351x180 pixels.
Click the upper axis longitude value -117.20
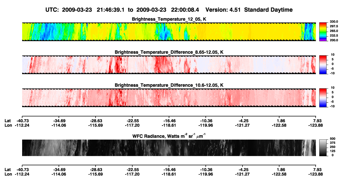pyautogui.click(x=132, y=125)
